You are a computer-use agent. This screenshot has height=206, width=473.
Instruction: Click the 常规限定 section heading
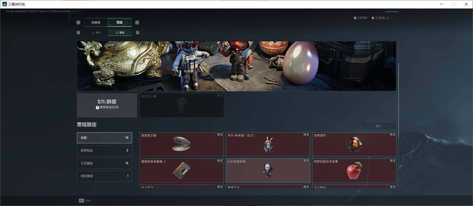click(87, 125)
